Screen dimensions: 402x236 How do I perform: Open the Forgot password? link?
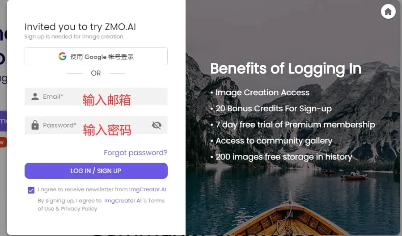(135, 153)
